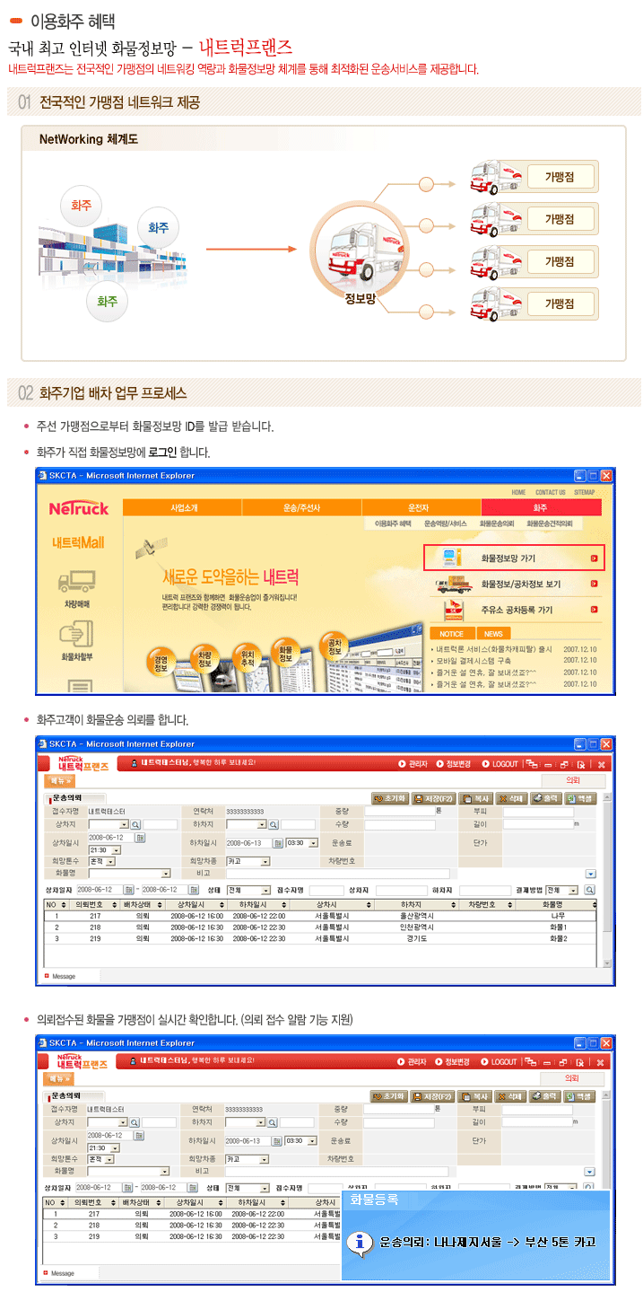Image resolution: width=643 pixels, height=1301 pixels.
Task: Click filter search icon beside 결제방법 in request-form window
Action: 589,889
